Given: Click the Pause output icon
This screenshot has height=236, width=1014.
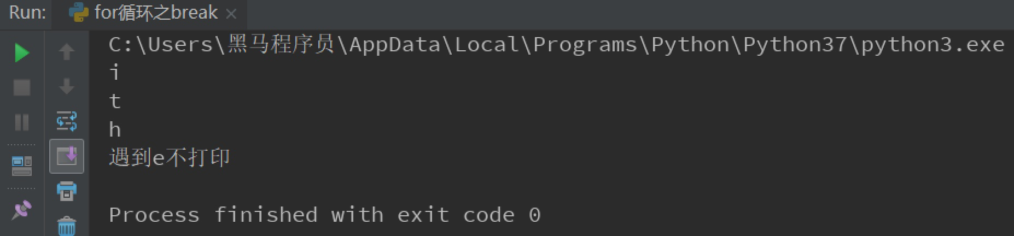Looking at the screenshot, I should (x=22, y=122).
